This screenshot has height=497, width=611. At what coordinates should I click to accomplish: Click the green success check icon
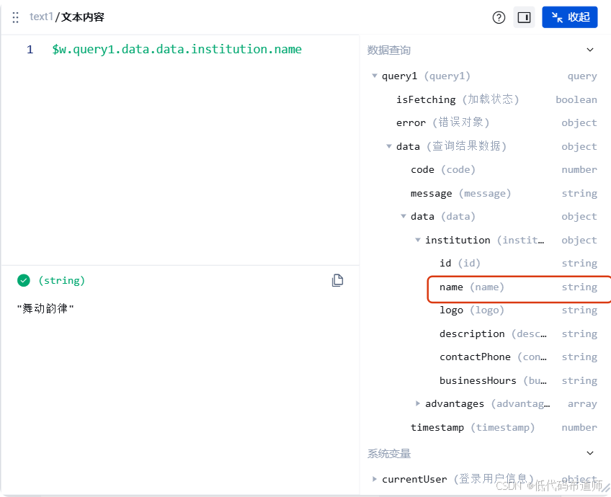click(x=23, y=280)
